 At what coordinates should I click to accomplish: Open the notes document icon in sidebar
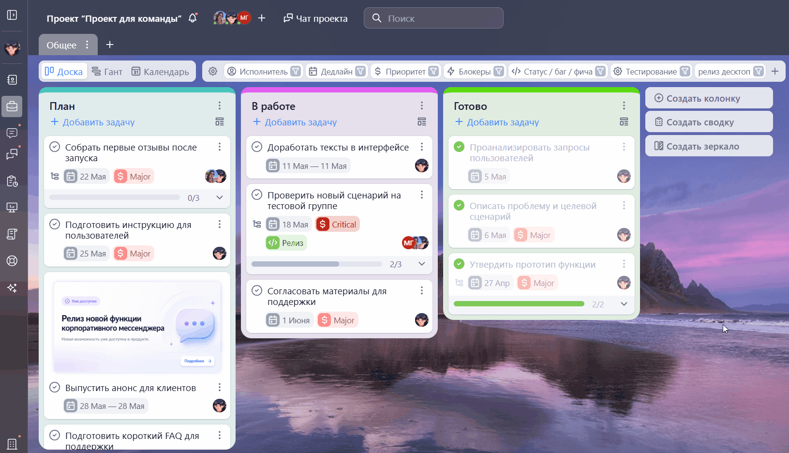(x=12, y=234)
